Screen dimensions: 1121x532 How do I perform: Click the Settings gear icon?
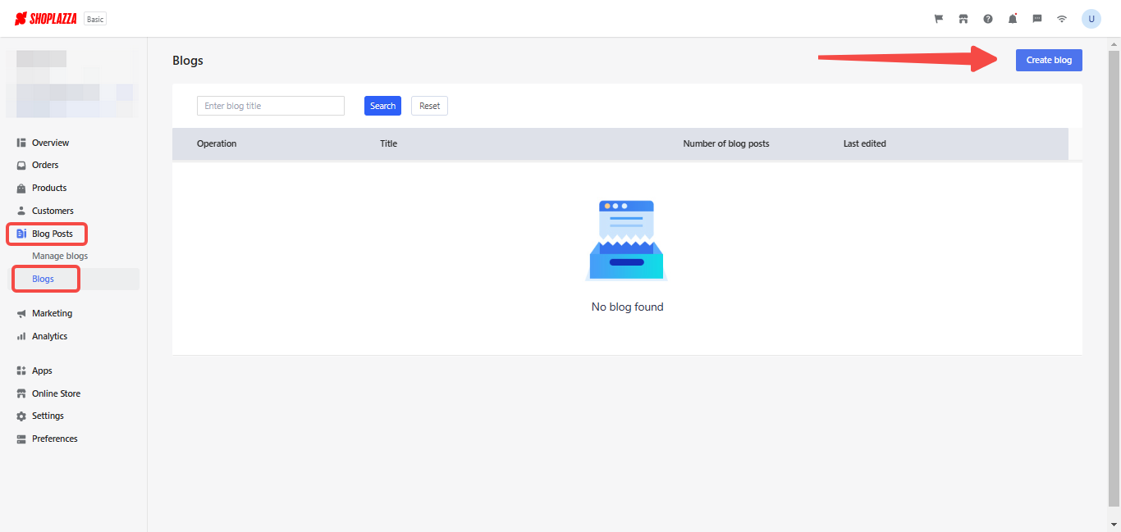[21, 416]
